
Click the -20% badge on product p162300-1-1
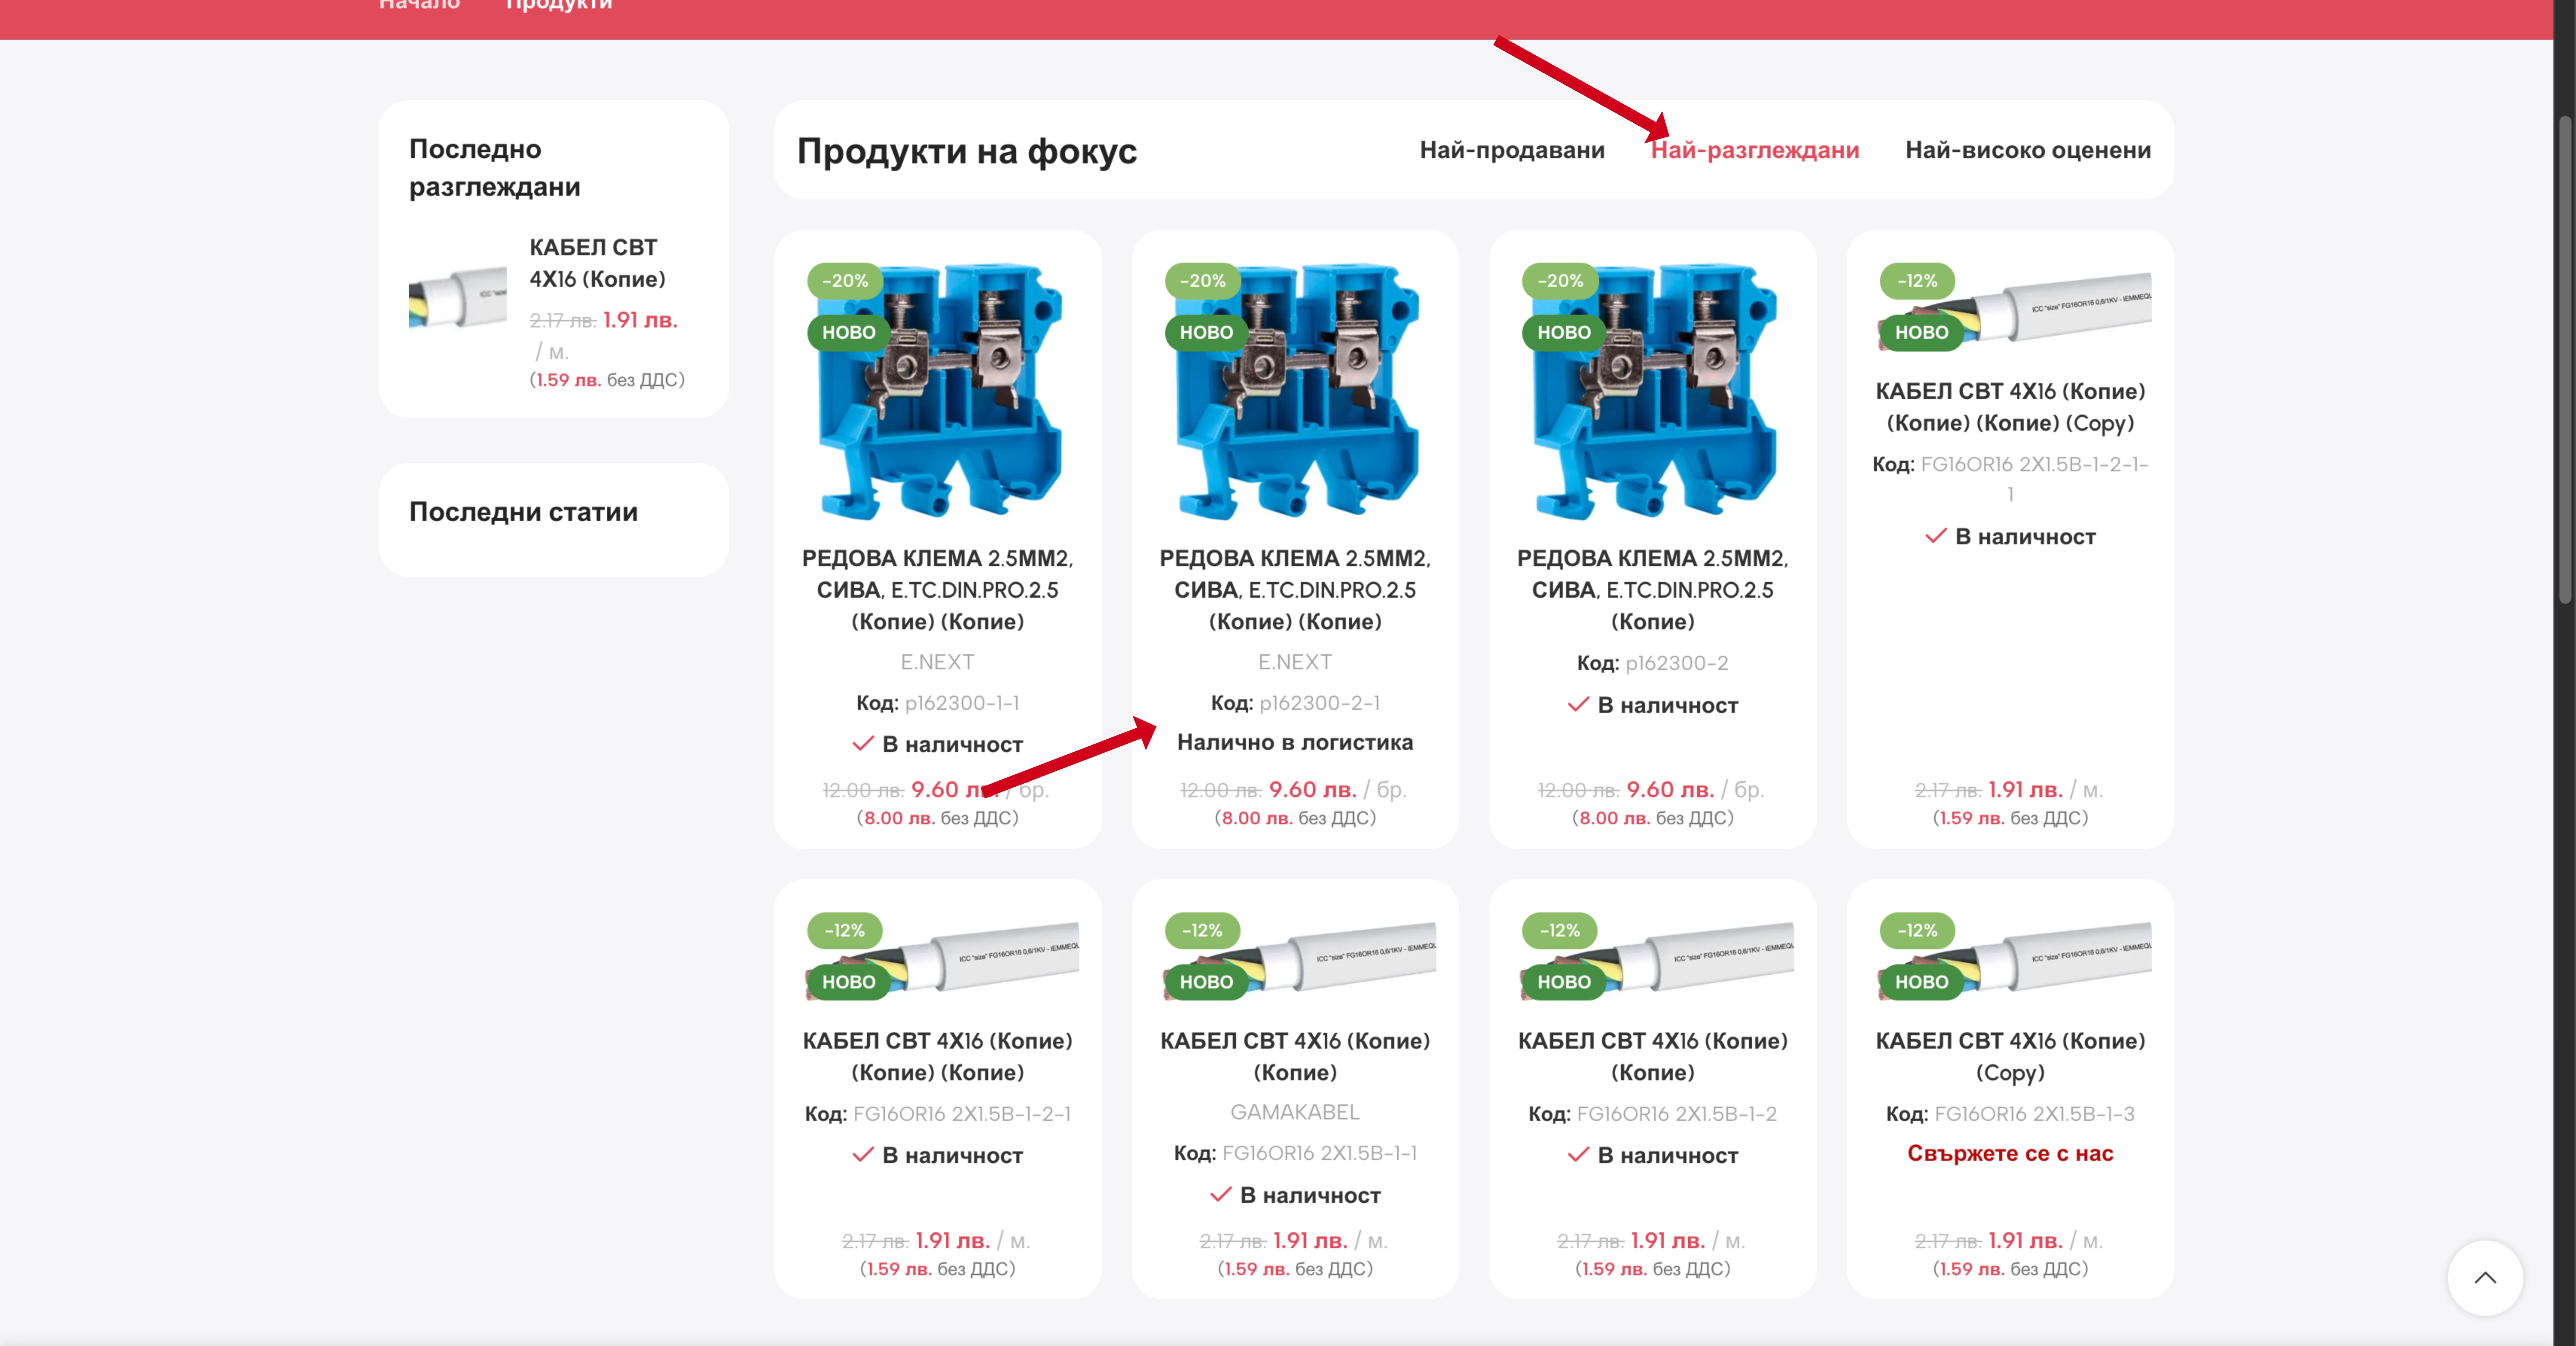click(x=845, y=281)
